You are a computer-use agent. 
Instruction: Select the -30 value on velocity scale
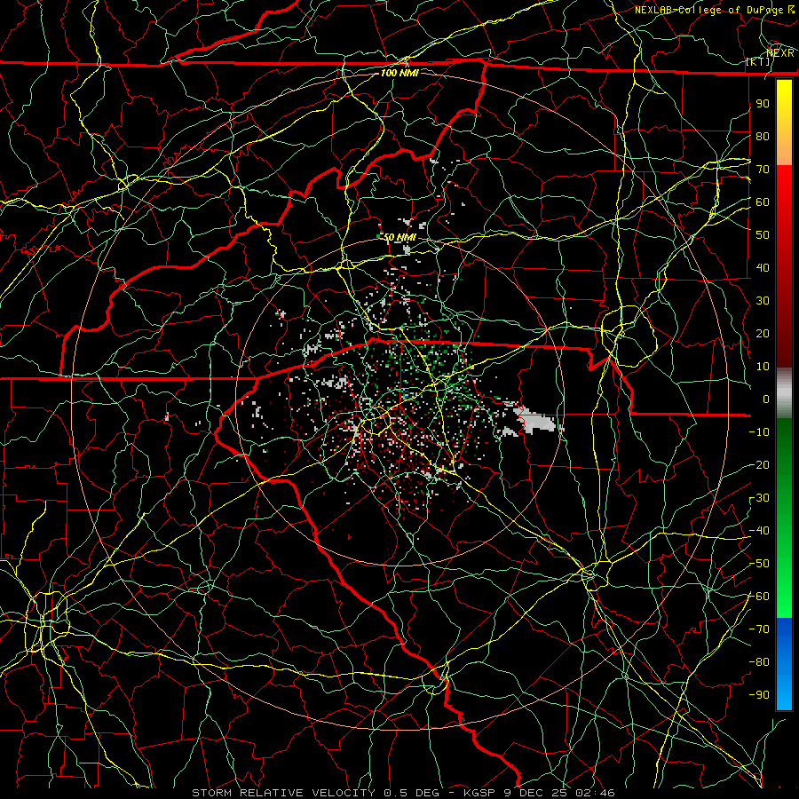pos(759,498)
